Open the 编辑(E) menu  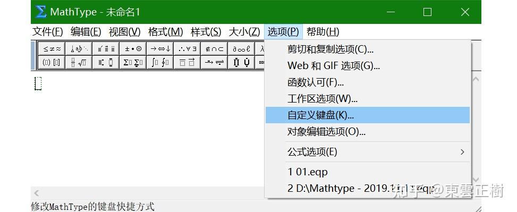[86, 32]
